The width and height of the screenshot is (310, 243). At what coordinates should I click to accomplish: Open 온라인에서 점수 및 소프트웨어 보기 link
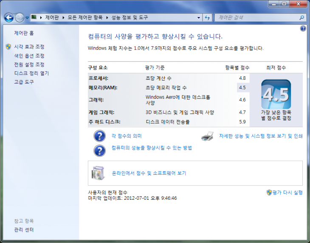[149, 173]
